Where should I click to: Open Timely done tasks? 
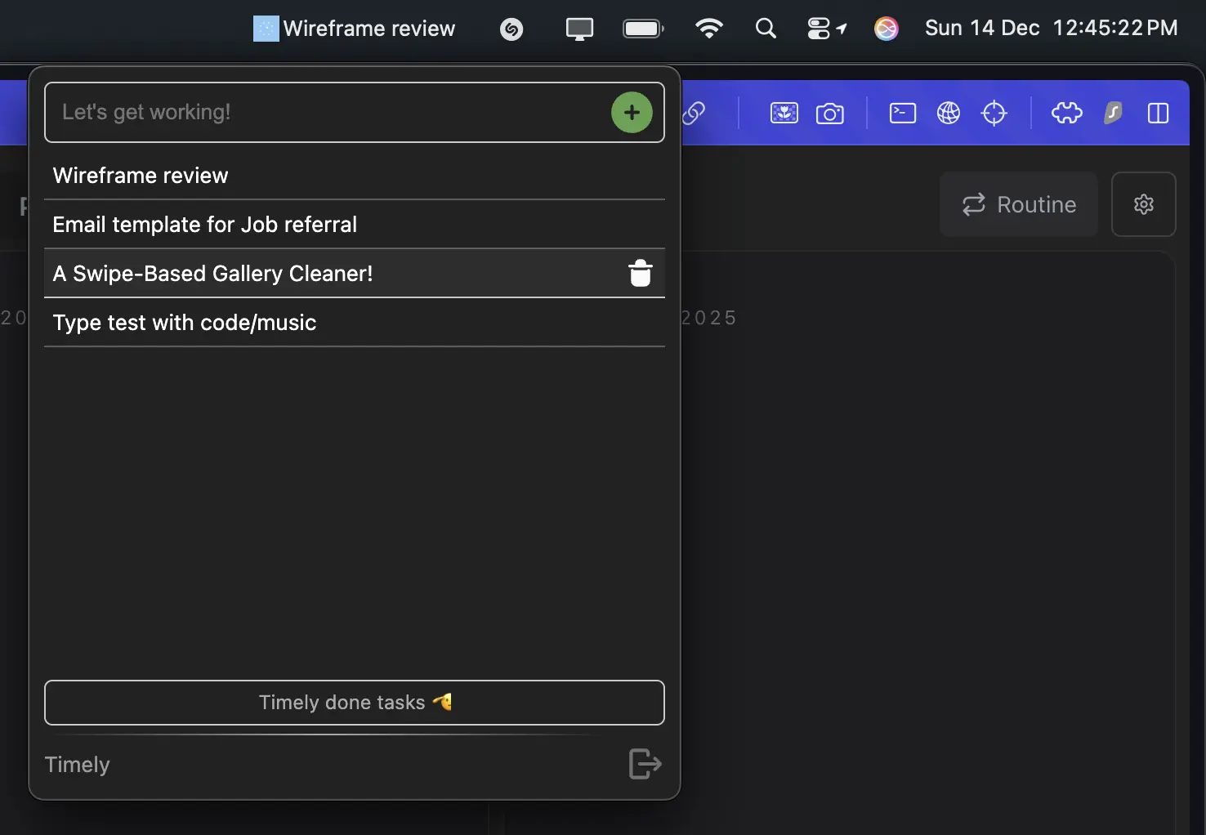coord(355,703)
